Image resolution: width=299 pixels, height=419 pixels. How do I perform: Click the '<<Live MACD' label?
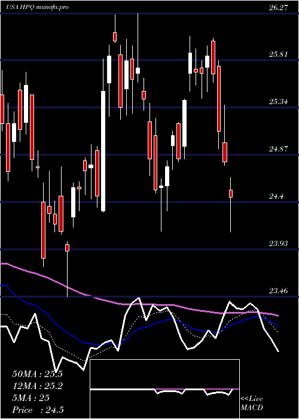point(252,403)
